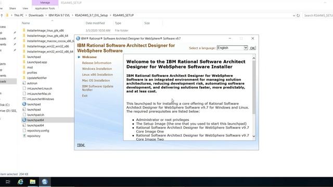The width and height of the screenshot is (333, 187).
Task: Select the launchpad.sh file icon
Action: 24,115
